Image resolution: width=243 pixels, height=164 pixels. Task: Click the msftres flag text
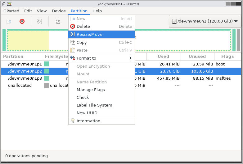point(223,78)
